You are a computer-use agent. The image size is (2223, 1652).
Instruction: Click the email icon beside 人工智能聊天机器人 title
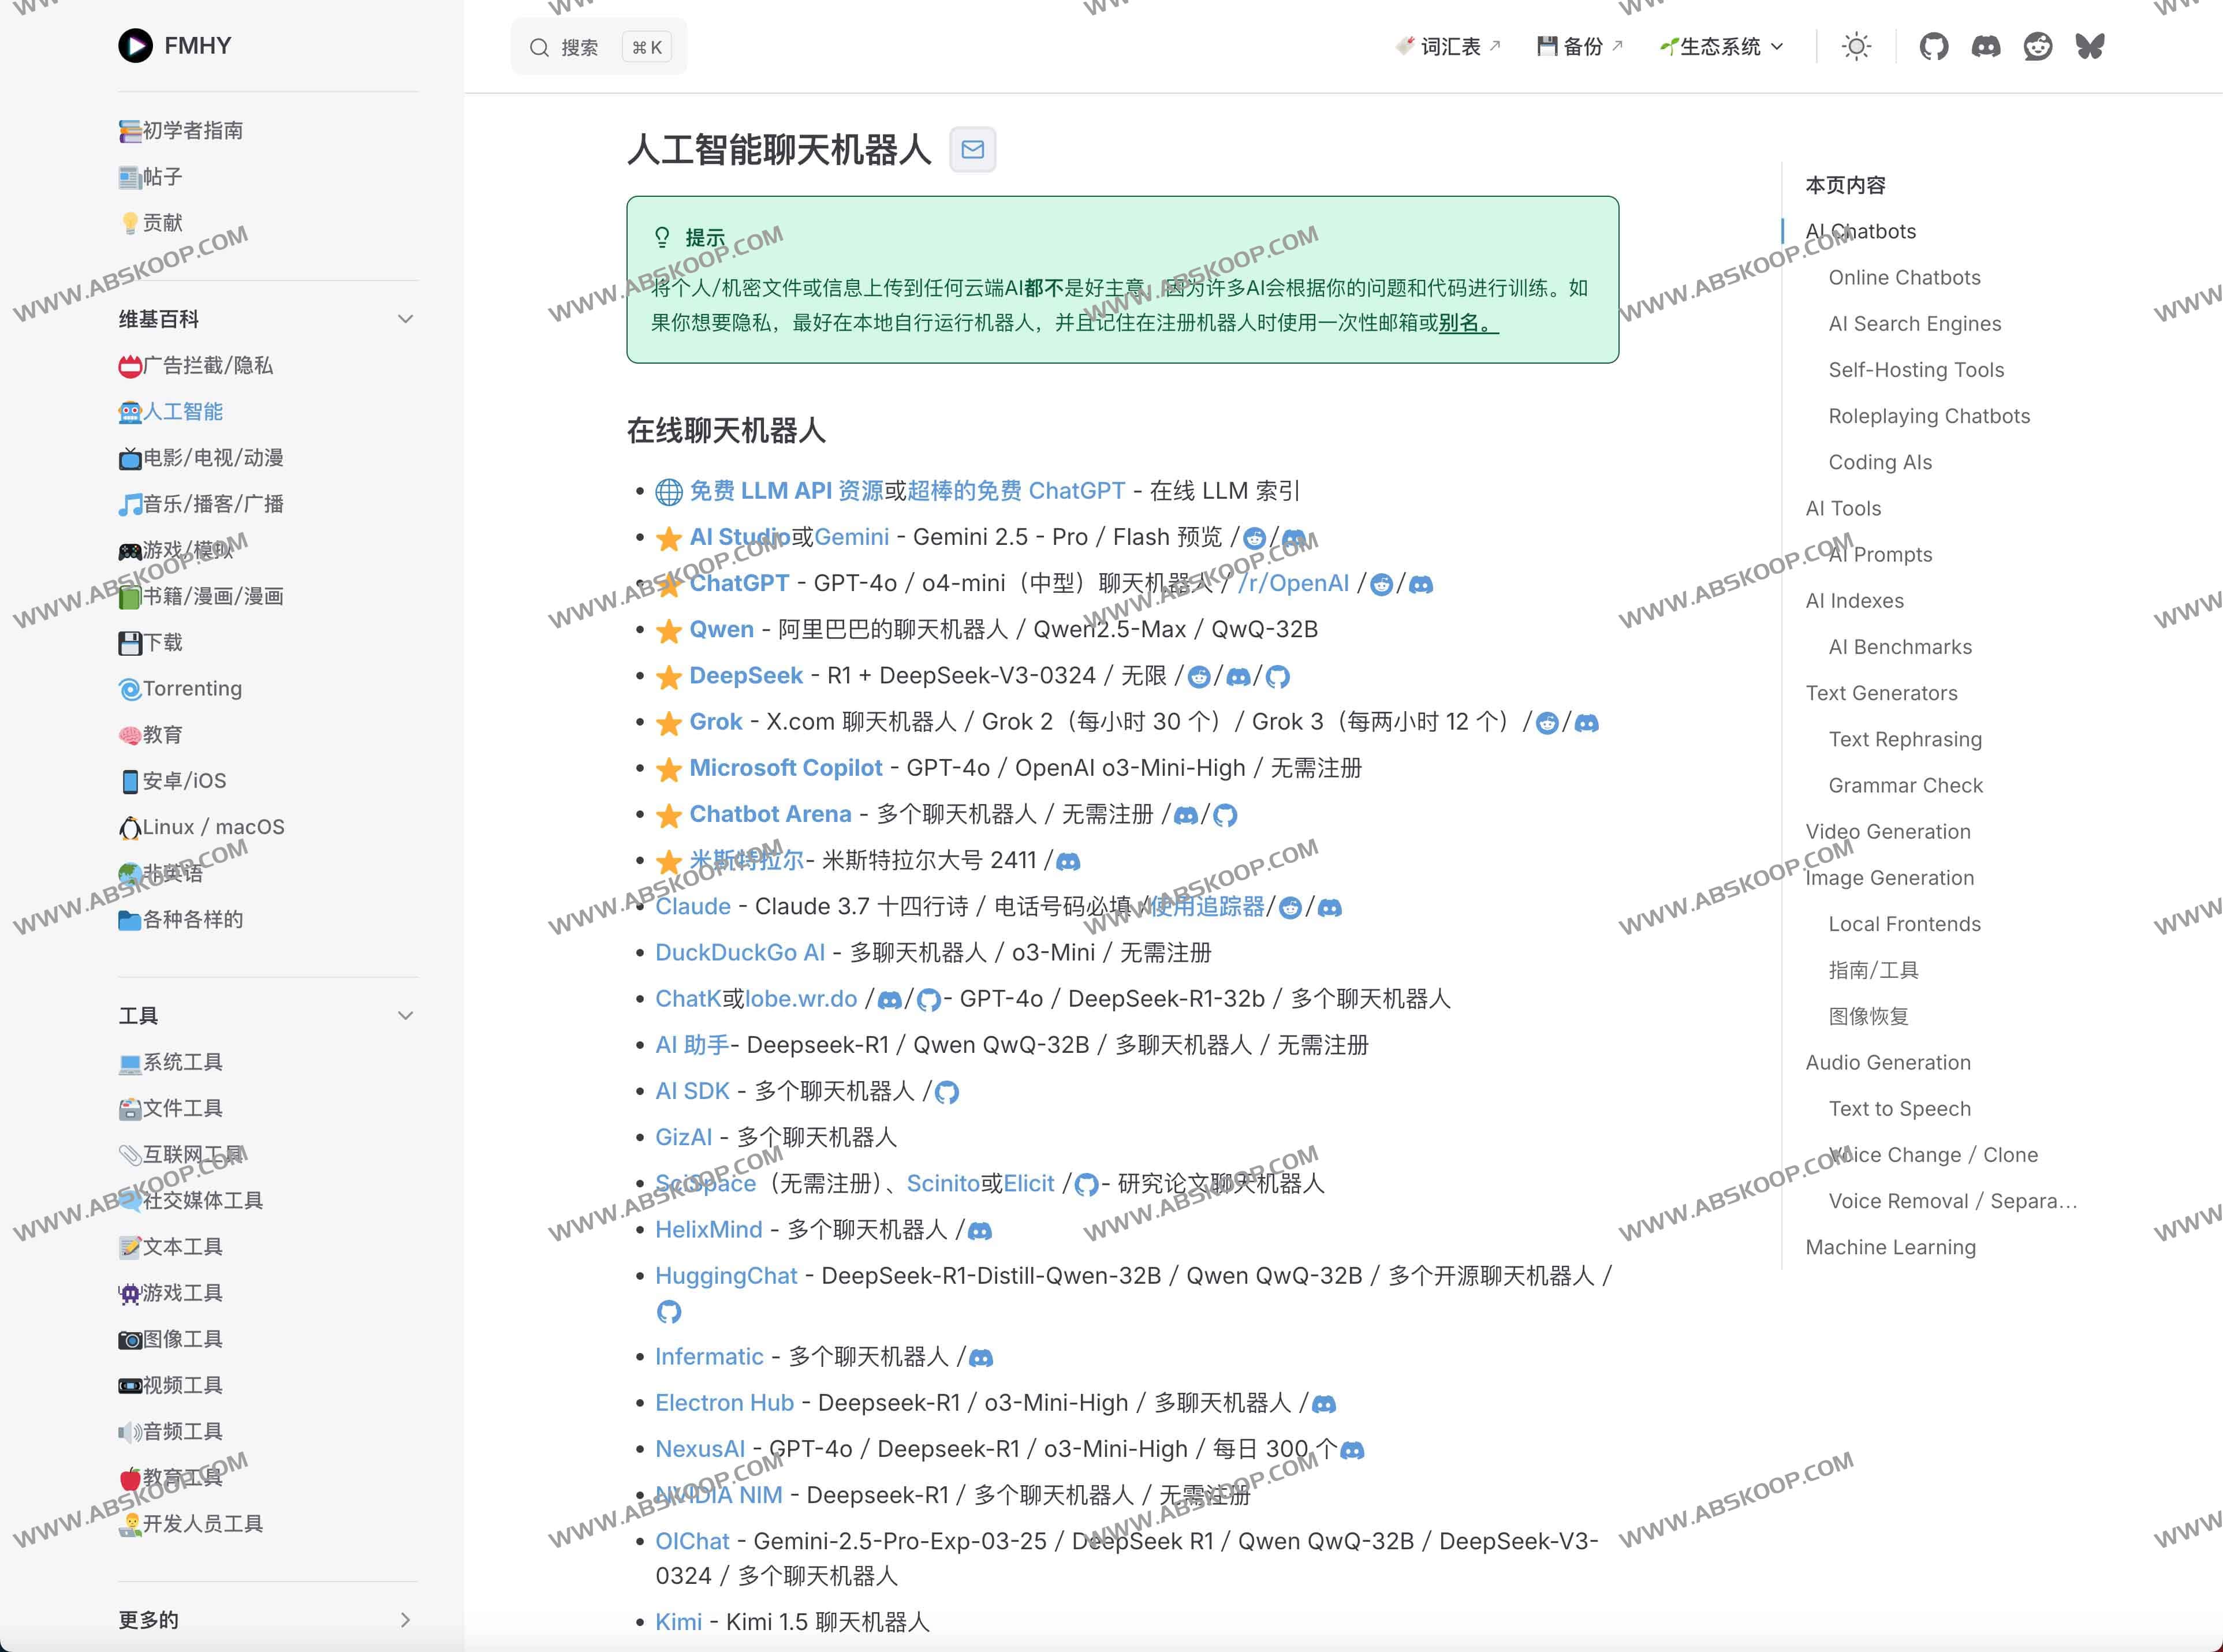pos(971,150)
